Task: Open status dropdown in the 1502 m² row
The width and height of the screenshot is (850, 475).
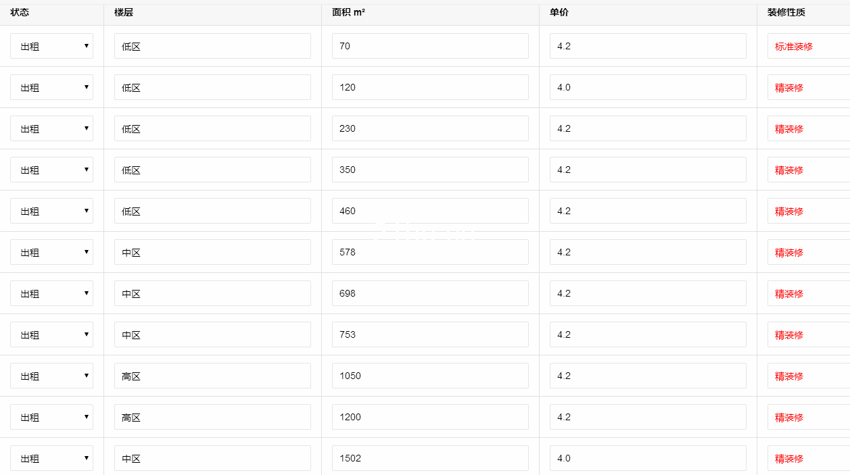Action: pyautogui.click(x=51, y=458)
